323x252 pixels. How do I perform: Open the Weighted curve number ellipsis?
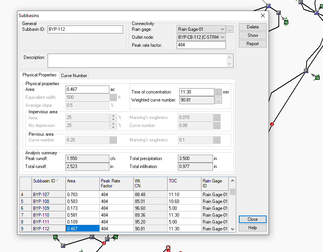[218, 100]
